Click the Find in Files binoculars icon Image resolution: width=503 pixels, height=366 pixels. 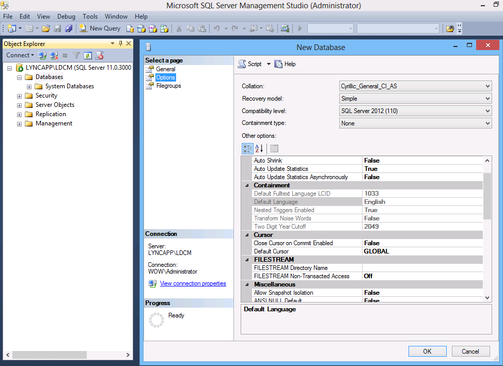pyautogui.click(x=450, y=28)
